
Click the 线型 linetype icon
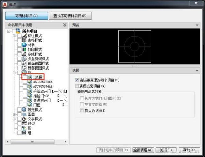click(24, 123)
